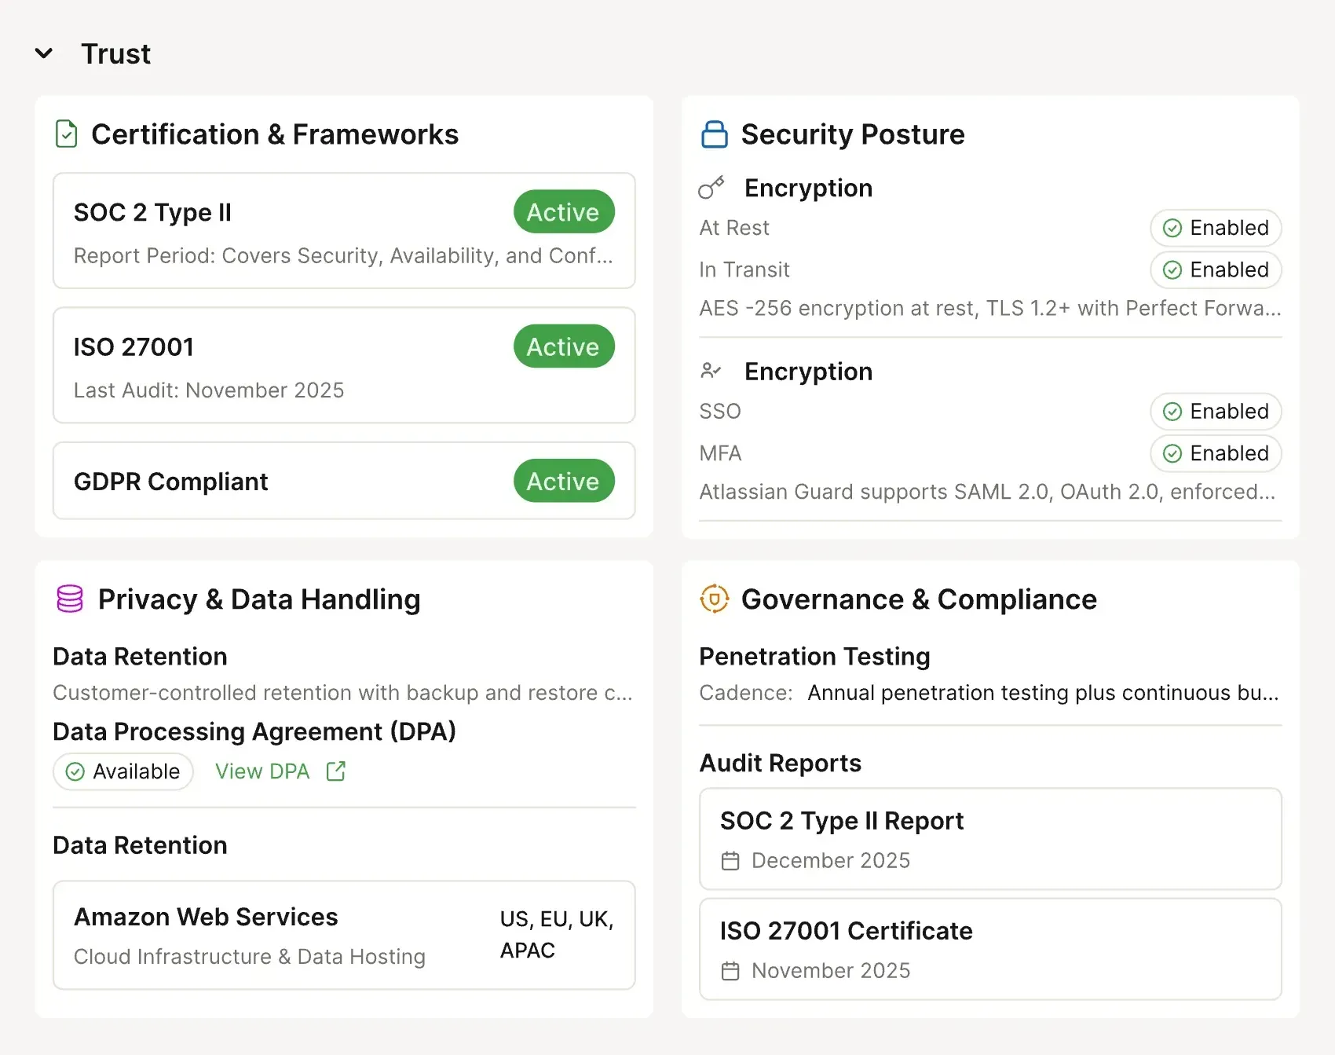Click the Governance & Compliance shield icon
Viewport: 1335px width, 1055px height.
click(x=714, y=599)
